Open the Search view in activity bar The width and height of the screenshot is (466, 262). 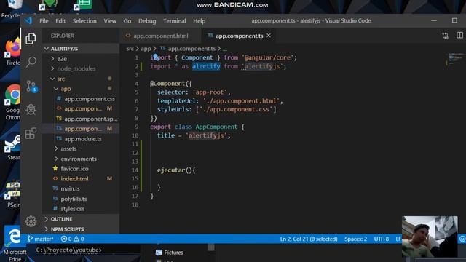tap(31, 62)
